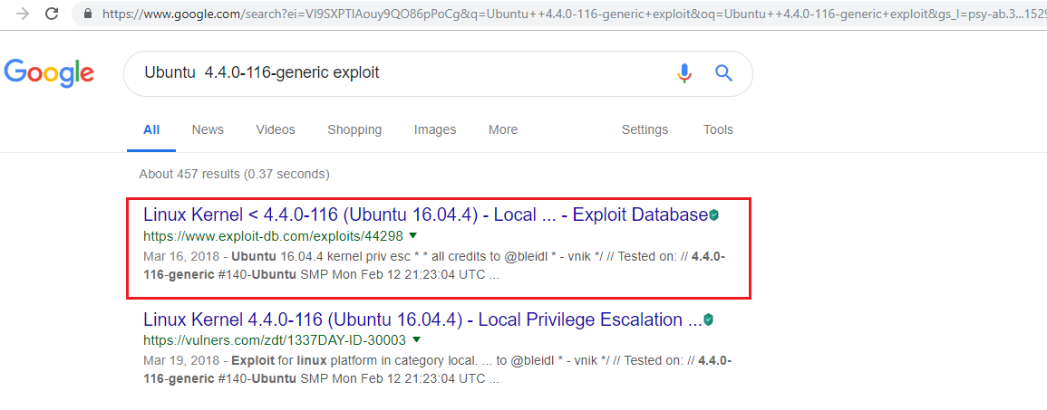Open the More search categories menu

click(503, 129)
